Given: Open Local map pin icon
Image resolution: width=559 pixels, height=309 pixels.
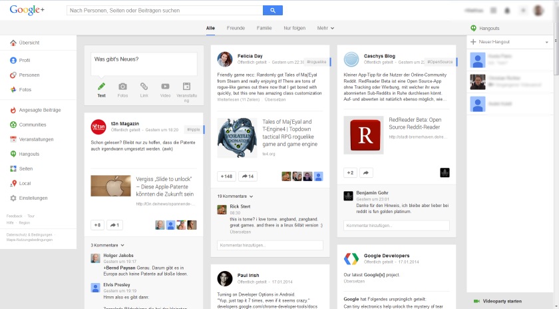Looking at the screenshot, I should (13, 183).
